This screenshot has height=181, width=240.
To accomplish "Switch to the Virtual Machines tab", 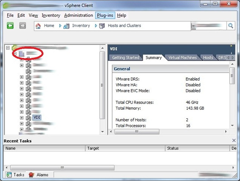I will click(x=183, y=58).
